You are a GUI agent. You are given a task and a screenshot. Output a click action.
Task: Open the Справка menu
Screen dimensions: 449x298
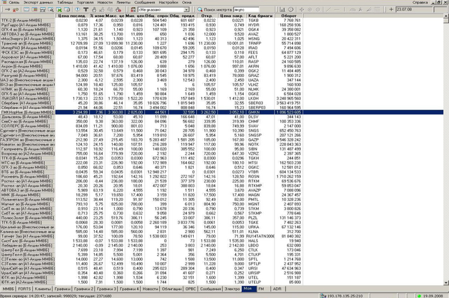tap(419, 3)
